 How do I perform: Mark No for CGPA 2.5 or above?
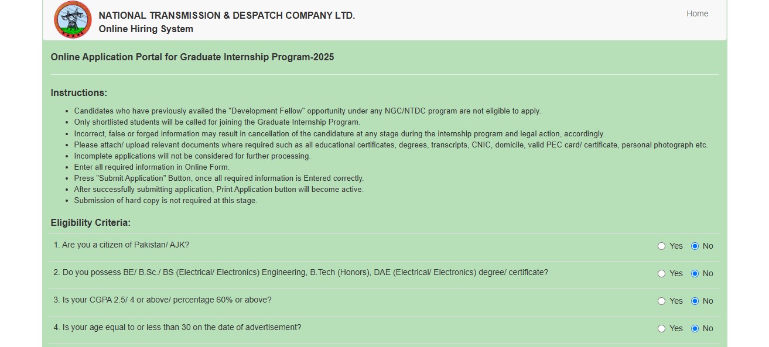[x=695, y=301]
